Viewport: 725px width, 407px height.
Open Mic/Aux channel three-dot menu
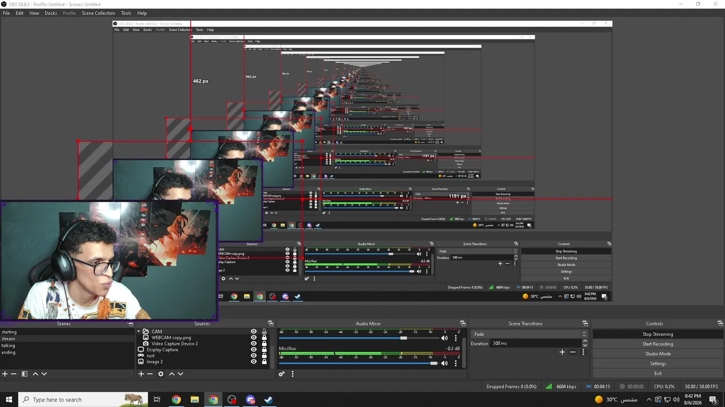455,363
